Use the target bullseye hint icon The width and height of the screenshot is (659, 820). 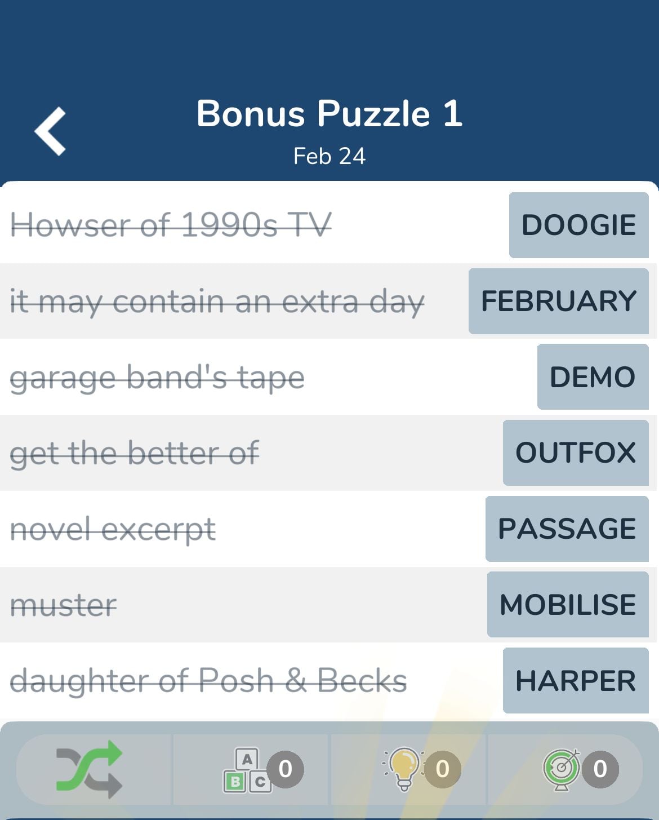(x=561, y=769)
